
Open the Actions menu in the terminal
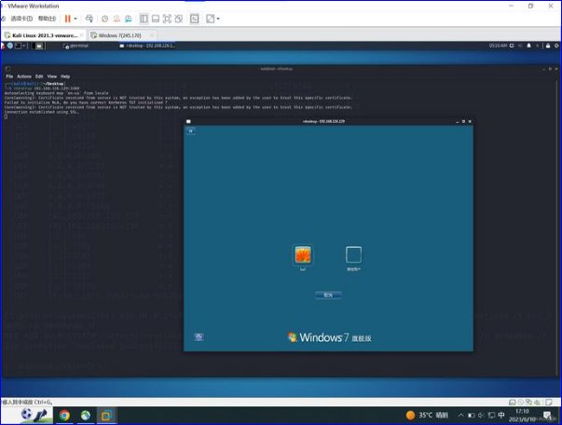24,76
